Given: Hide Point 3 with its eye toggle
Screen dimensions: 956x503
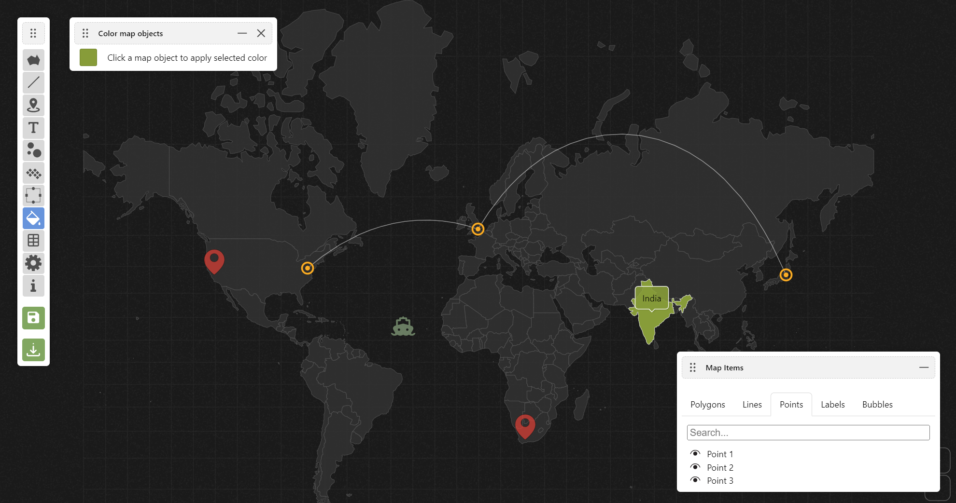Looking at the screenshot, I should click(695, 480).
